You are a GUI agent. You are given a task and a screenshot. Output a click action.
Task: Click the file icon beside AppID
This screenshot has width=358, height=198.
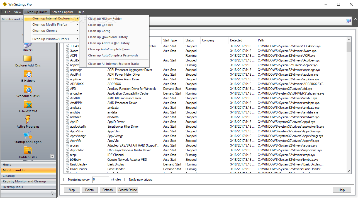pos(67,122)
